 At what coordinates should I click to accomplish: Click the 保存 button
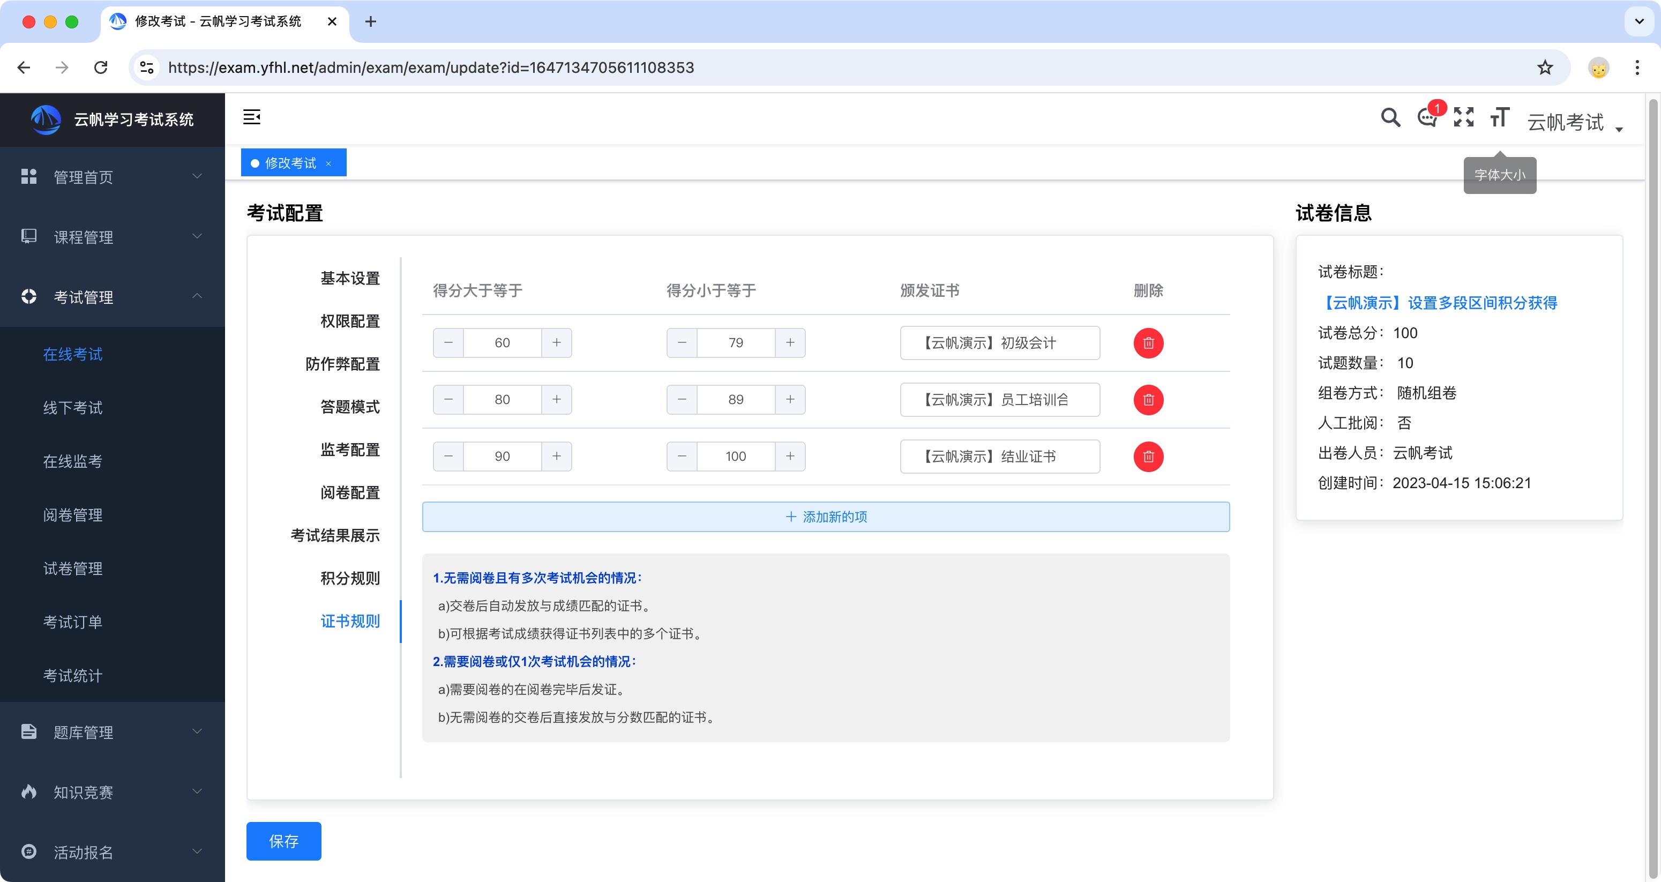(284, 841)
